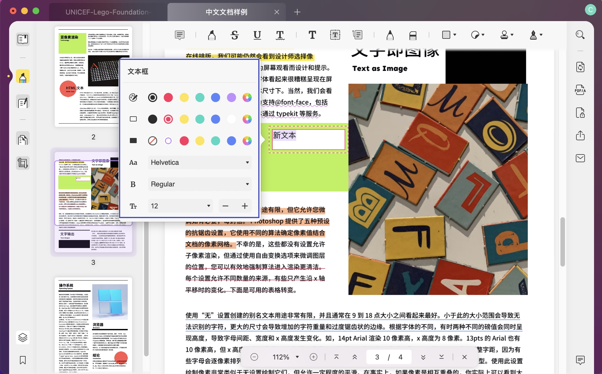Select yellow text color in first row
Viewport: 602px width, 374px height.
click(x=184, y=97)
